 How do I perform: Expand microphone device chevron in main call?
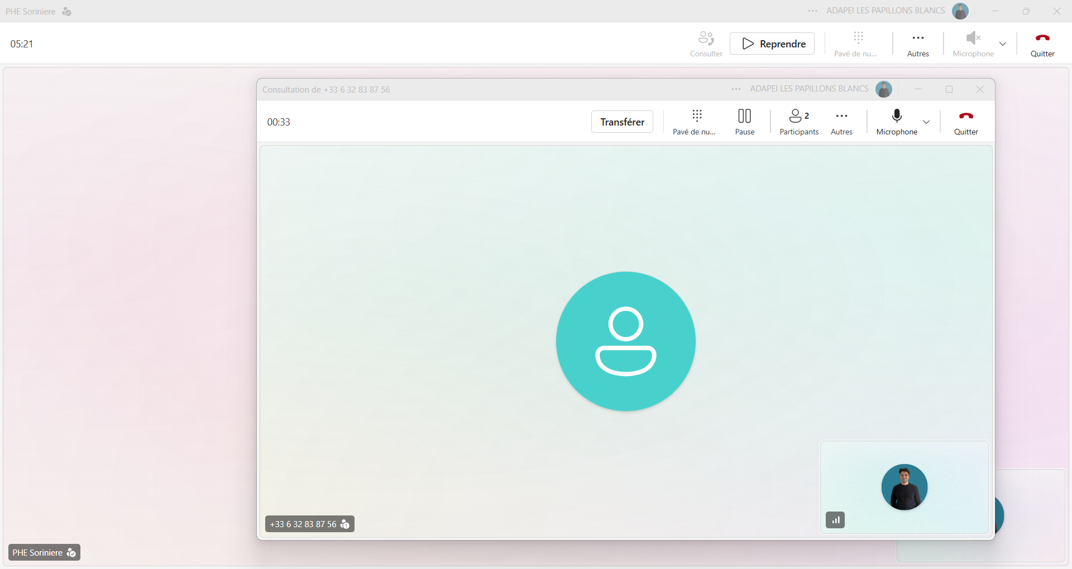[1003, 44]
